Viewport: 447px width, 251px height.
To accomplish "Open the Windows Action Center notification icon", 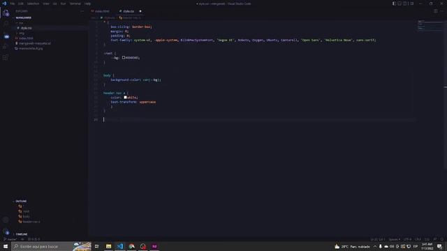I will pyautogui.click(x=439, y=246).
